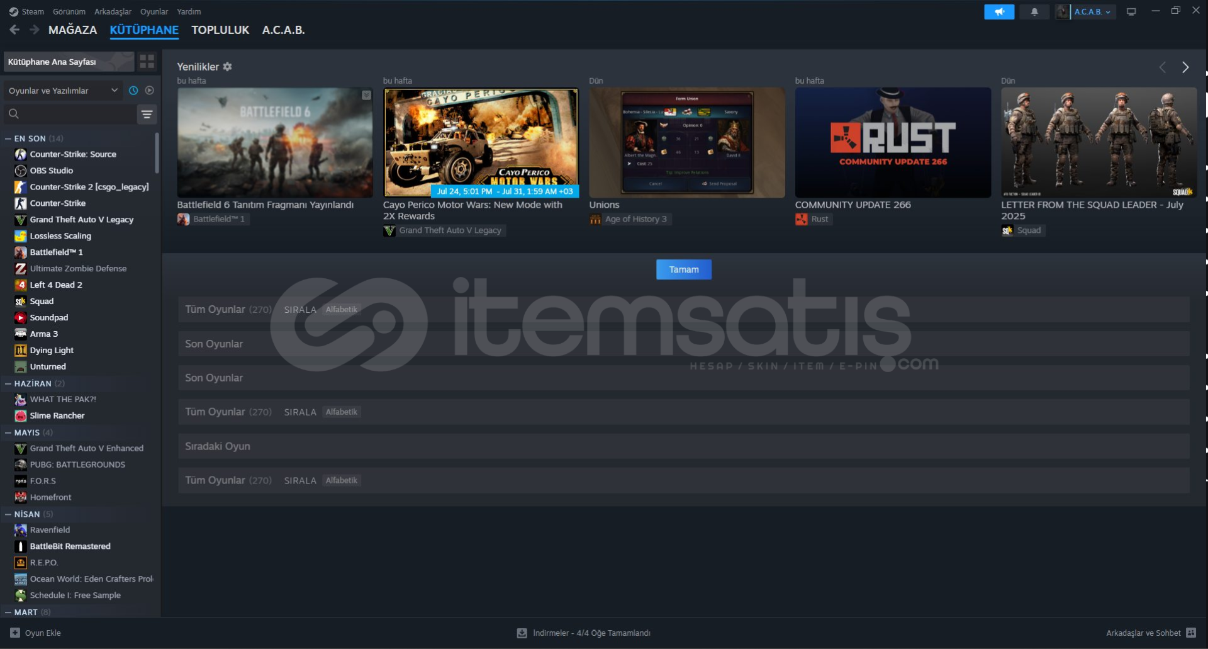Select Slime Rancher in library
Viewport: 1208px width, 649px height.
tap(57, 416)
